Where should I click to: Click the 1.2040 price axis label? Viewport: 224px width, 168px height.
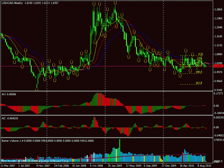click(218, 28)
